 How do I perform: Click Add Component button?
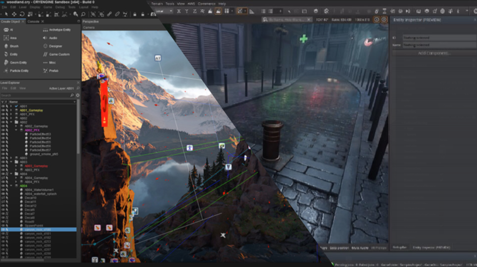434,53
